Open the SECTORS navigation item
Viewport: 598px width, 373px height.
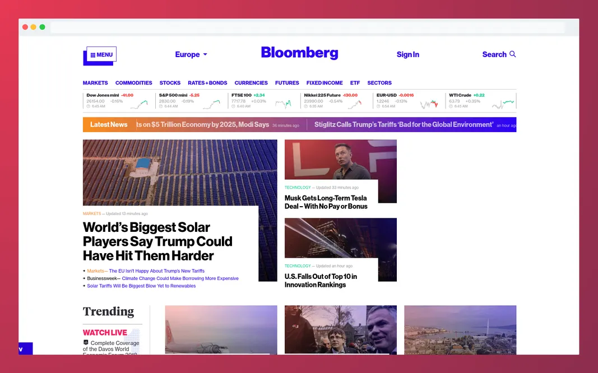click(379, 83)
